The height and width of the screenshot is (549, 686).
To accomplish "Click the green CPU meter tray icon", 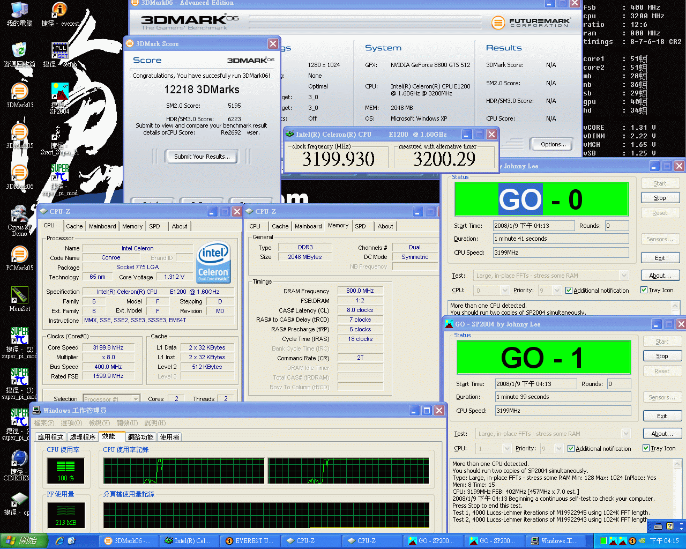I will pyautogui.click(x=603, y=541).
